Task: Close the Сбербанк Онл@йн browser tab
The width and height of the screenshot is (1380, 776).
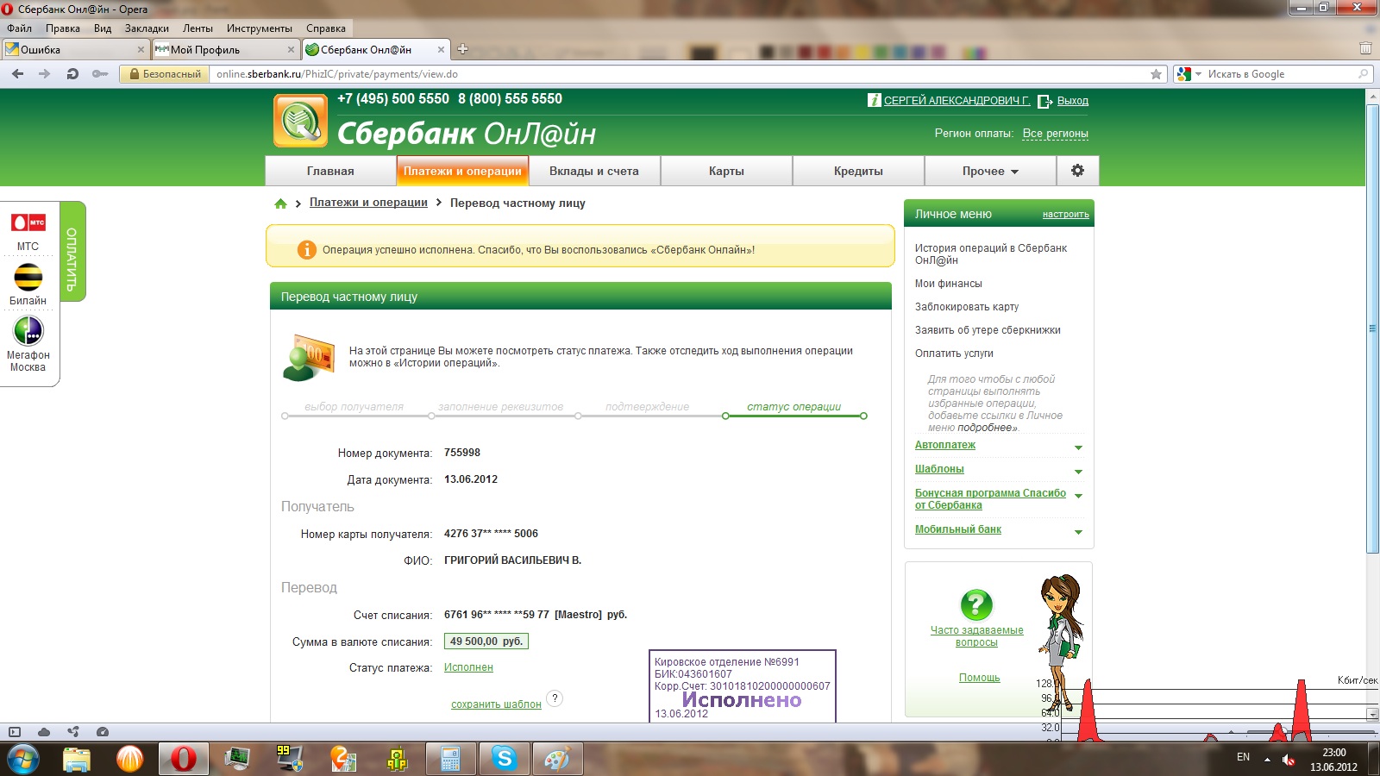Action: coord(441,50)
